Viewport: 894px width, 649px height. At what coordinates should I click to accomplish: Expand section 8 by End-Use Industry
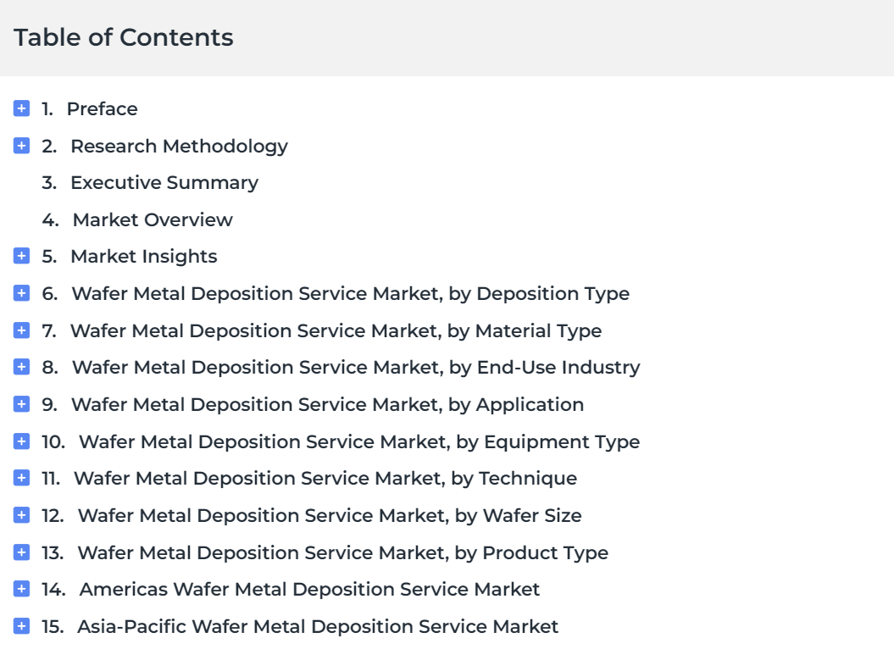pos(22,367)
